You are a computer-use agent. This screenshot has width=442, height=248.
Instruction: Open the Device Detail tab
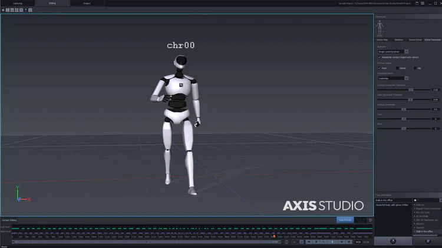[415, 40]
